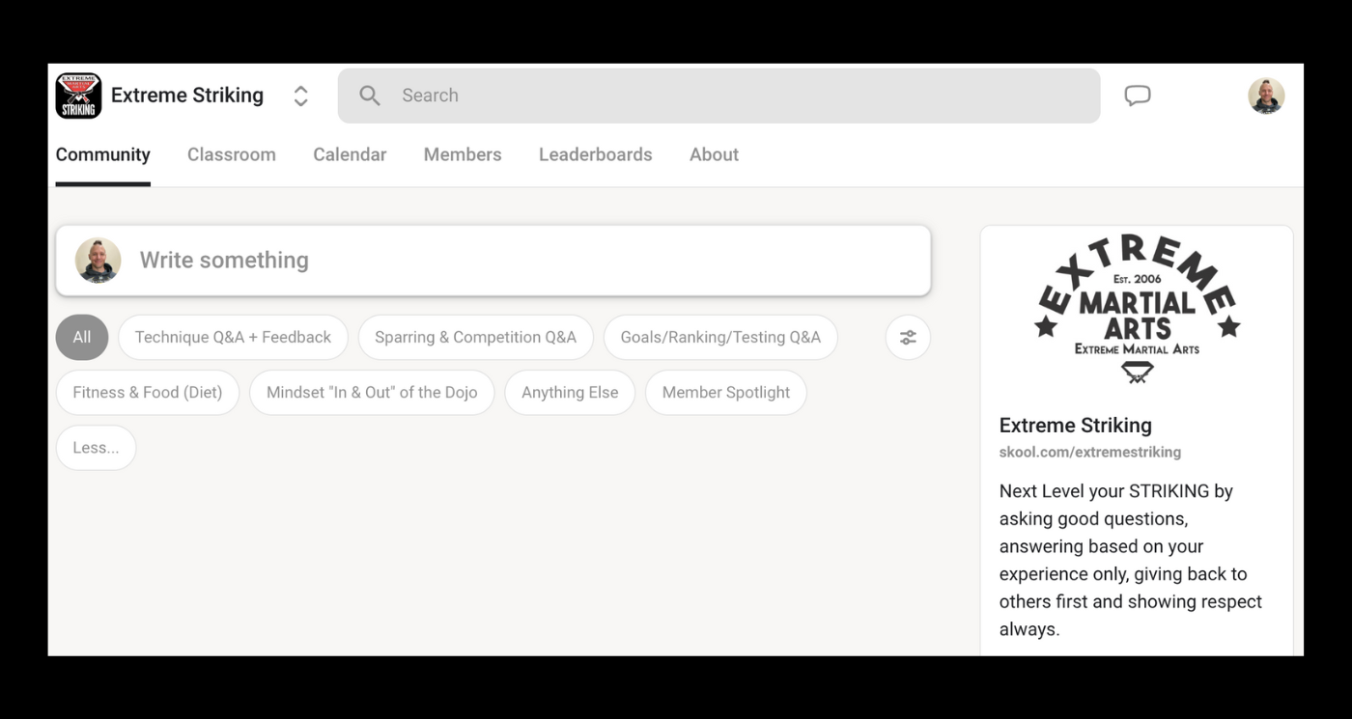1352x719 pixels.
Task: Collapse categories with Less... button
Action: tap(96, 448)
